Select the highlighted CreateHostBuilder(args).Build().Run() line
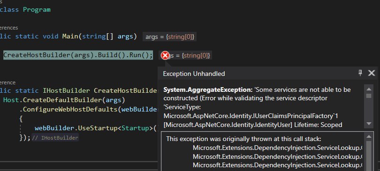380x171 pixels. tap(78, 55)
